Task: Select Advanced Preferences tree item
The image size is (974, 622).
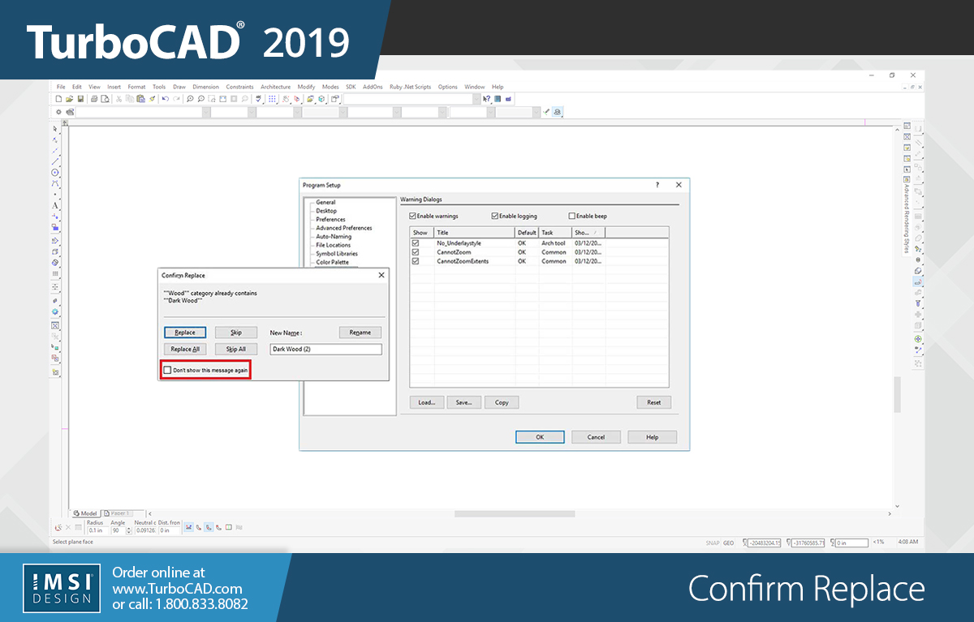Action: 344,228
